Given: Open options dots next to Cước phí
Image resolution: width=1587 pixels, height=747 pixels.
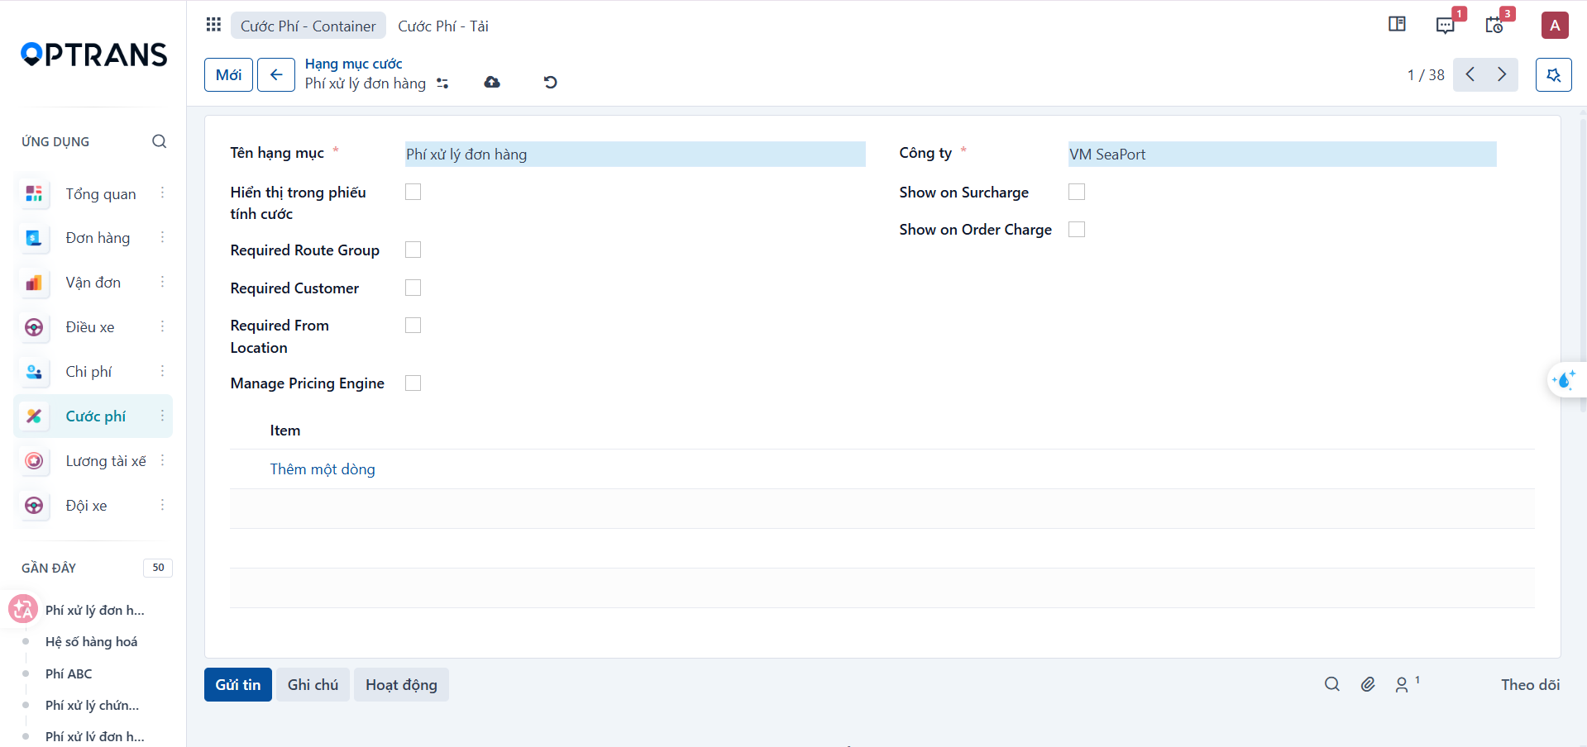Looking at the screenshot, I should (162, 416).
